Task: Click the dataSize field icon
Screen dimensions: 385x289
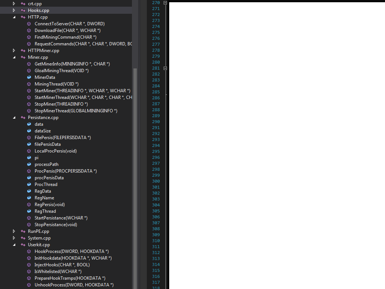Action: point(29,131)
